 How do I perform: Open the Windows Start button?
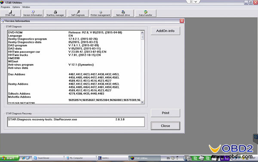tap(9, 158)
